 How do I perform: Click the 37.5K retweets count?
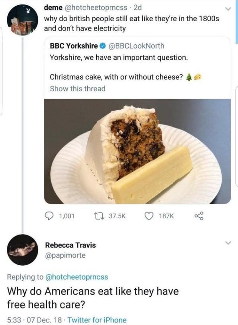click(116, 215)
